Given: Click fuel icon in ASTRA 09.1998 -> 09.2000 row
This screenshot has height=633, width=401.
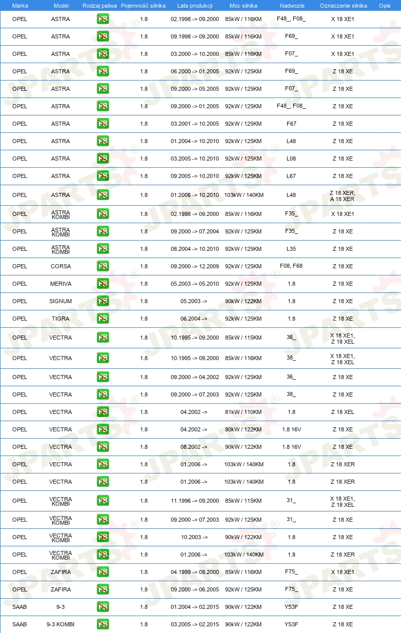Looking at the screenshot, I should point(103,36).
